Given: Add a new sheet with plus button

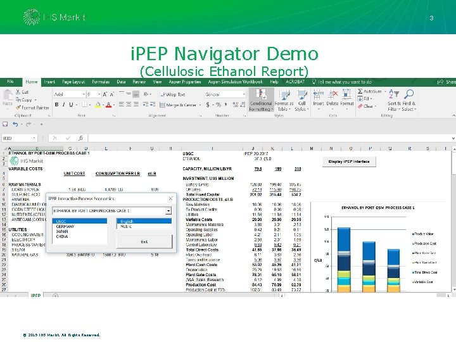Looking at the screenshot, I should 55,296.
